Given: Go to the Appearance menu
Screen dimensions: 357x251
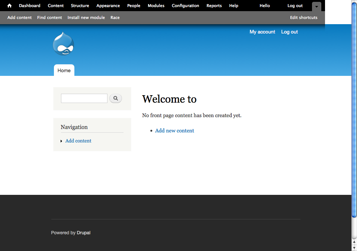Looking at the screenshot, I should 108,6.
